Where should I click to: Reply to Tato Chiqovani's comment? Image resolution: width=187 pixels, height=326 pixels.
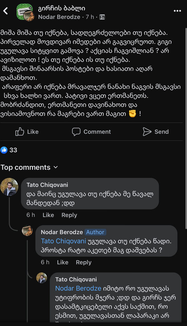[x=69, y=215]
